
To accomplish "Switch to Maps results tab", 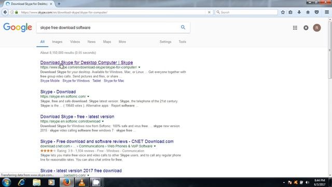I will tap(107, 42).
